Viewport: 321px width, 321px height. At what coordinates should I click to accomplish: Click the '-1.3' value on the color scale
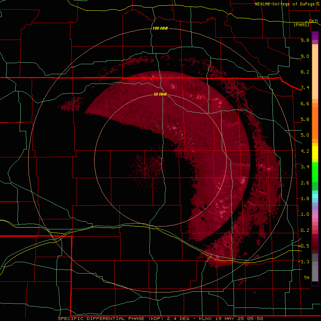[x=304, y=262]
